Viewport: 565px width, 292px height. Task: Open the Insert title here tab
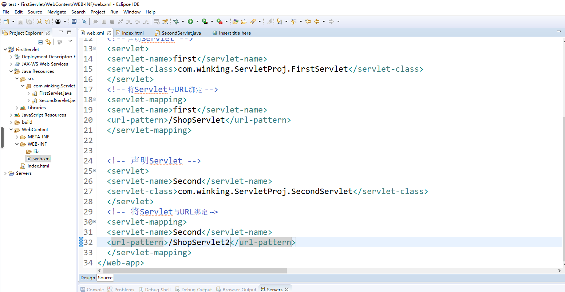coord(232,33)
